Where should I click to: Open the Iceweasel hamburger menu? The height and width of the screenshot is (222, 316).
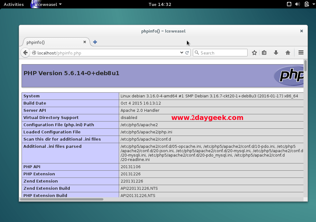coord(300,53)
